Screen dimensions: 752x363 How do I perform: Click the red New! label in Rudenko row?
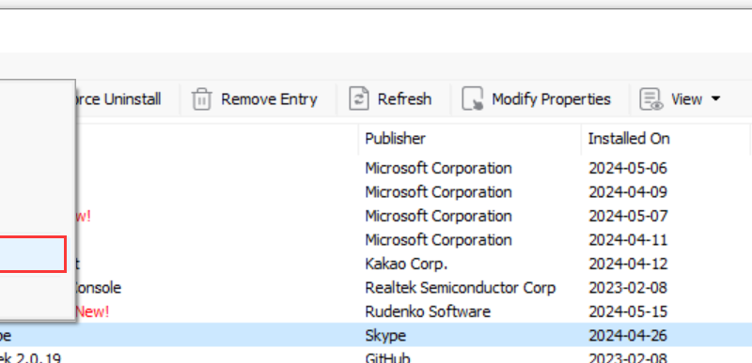(x=92, y=311)
